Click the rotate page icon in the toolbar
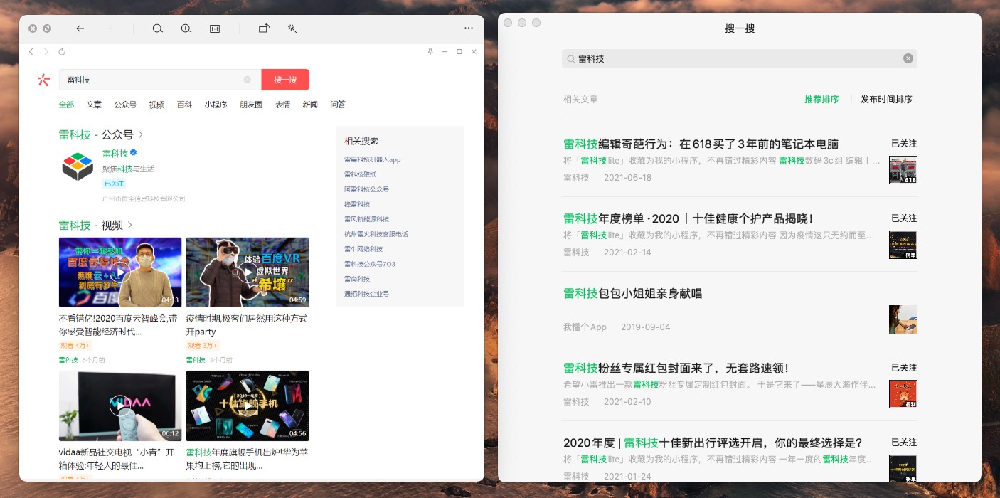 [x=263, y=28]
